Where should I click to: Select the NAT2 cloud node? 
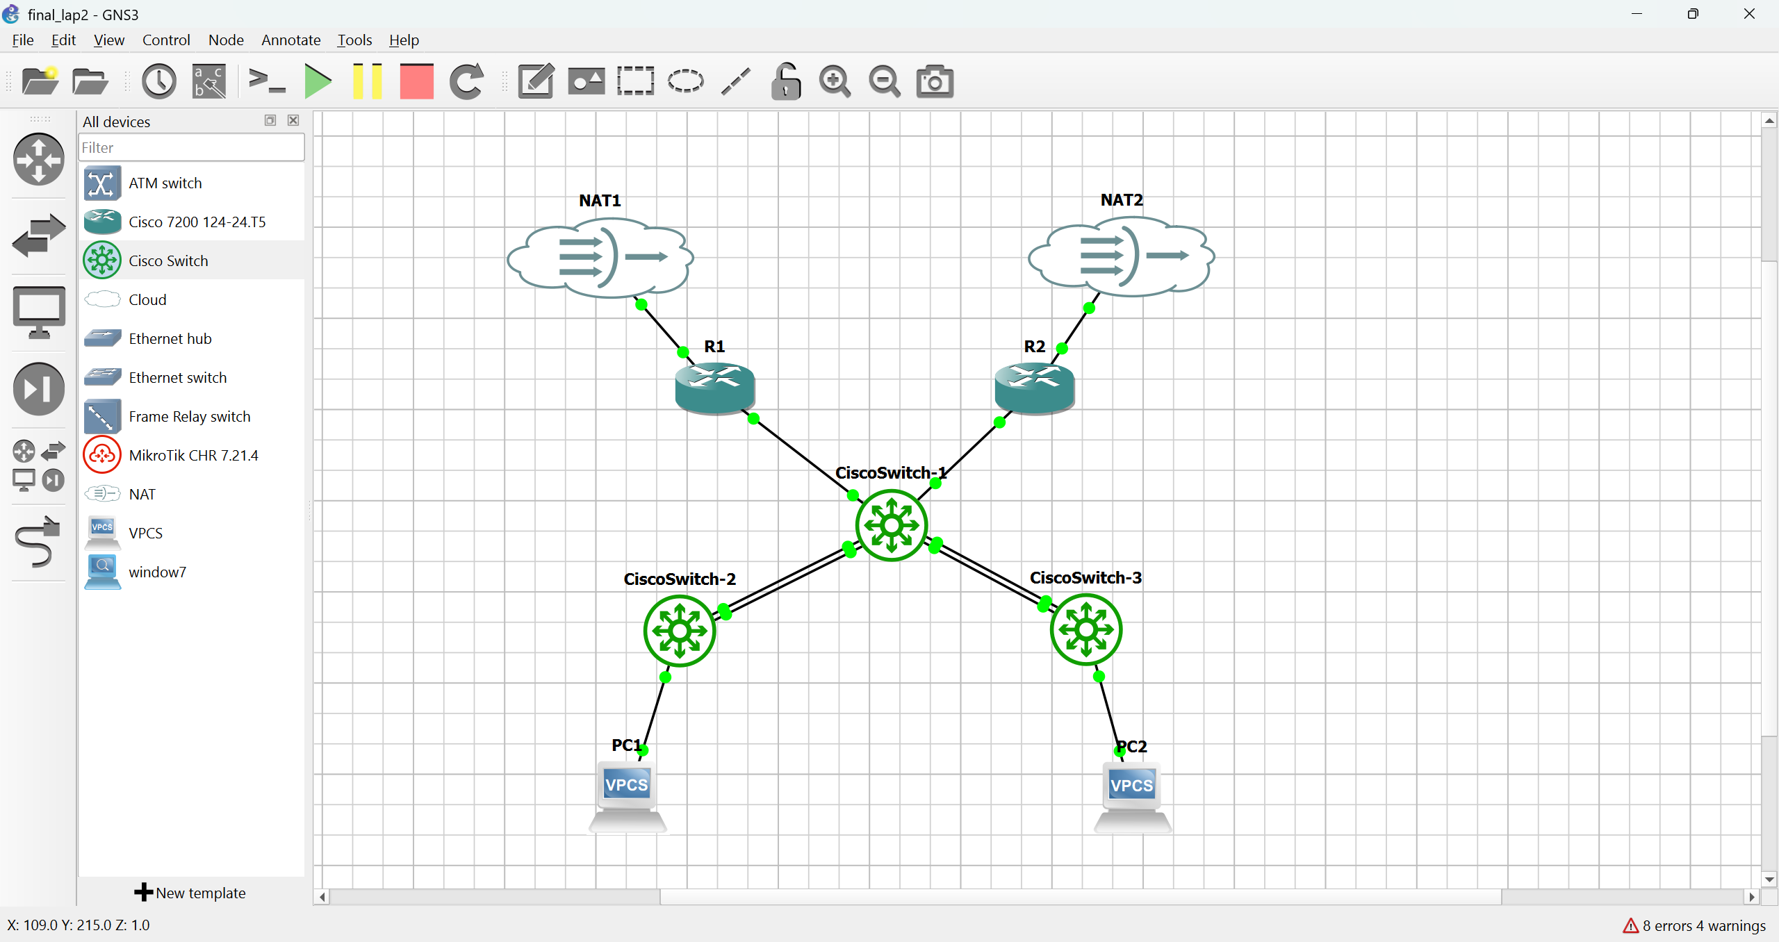(x=1121, y=256)
